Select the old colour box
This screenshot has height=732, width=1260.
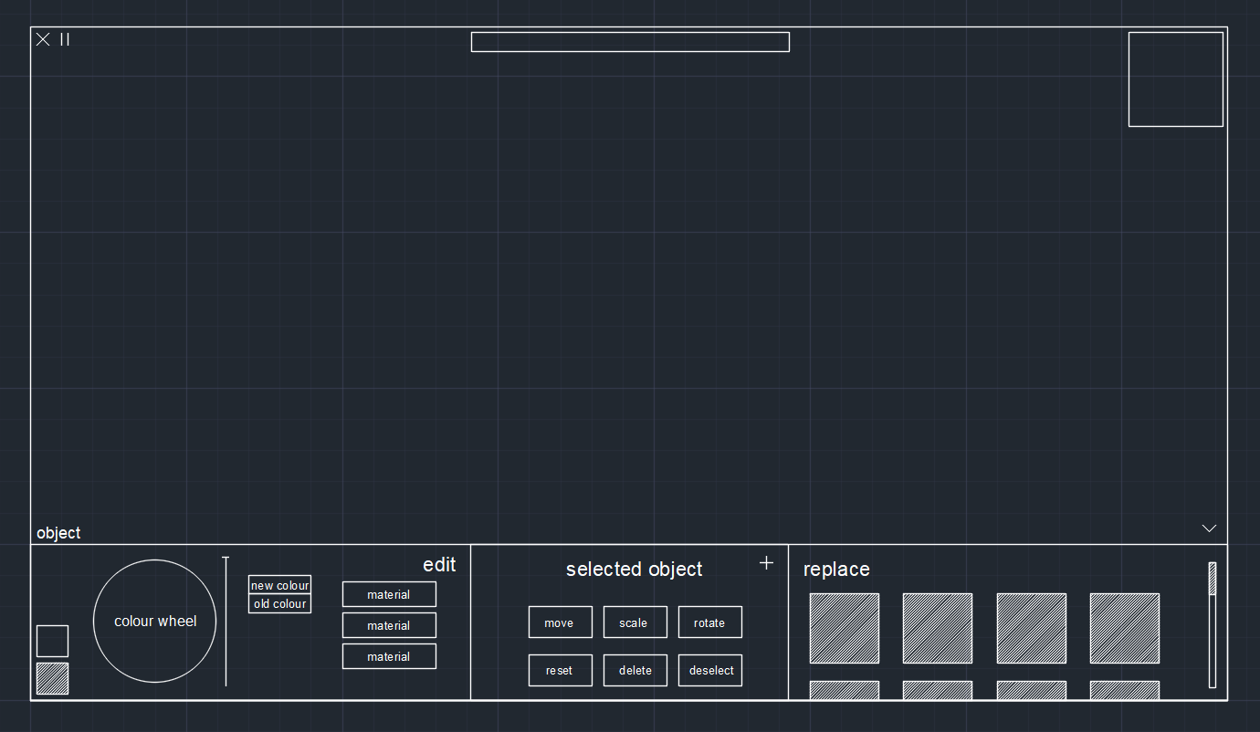(279, 604)
